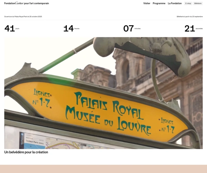
Task: Click the 21 secondes countdown number
Action: [189, 29]
